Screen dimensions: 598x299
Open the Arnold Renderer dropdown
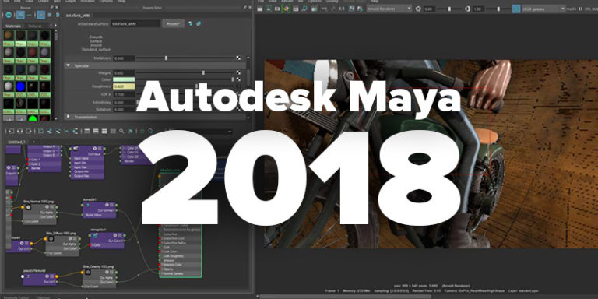[389, 9]
